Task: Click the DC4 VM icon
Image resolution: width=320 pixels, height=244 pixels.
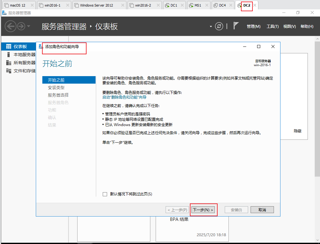Action: [x=215, y=5]
